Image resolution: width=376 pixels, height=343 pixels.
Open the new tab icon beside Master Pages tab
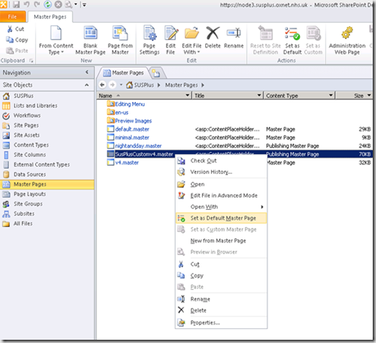click(156, 73)
